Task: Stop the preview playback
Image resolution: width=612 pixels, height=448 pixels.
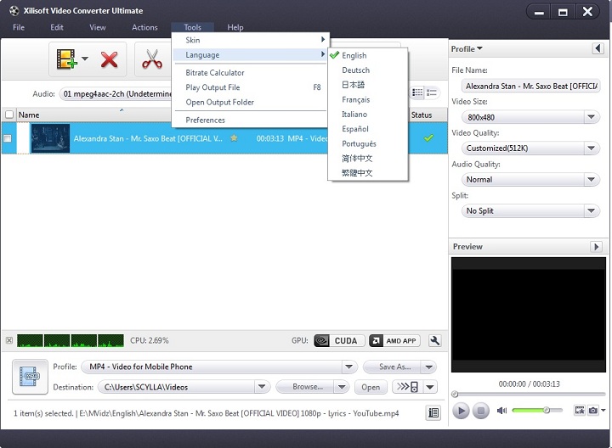Action: coord(481,411)
